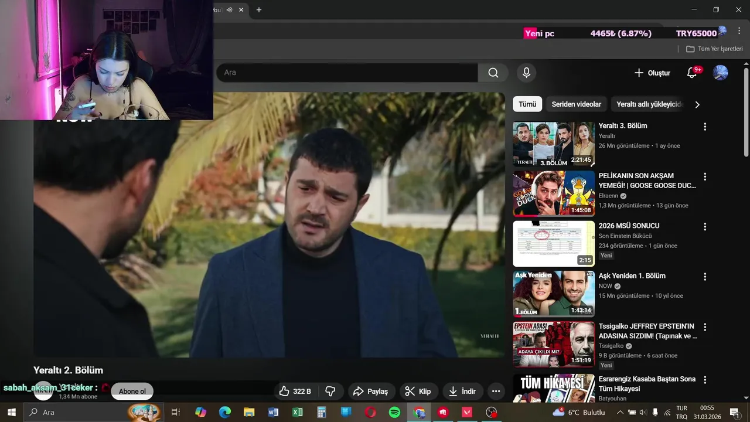
Task: Open 2026 MSÜ SONUCU title link
Action: (x=629, y=226)
